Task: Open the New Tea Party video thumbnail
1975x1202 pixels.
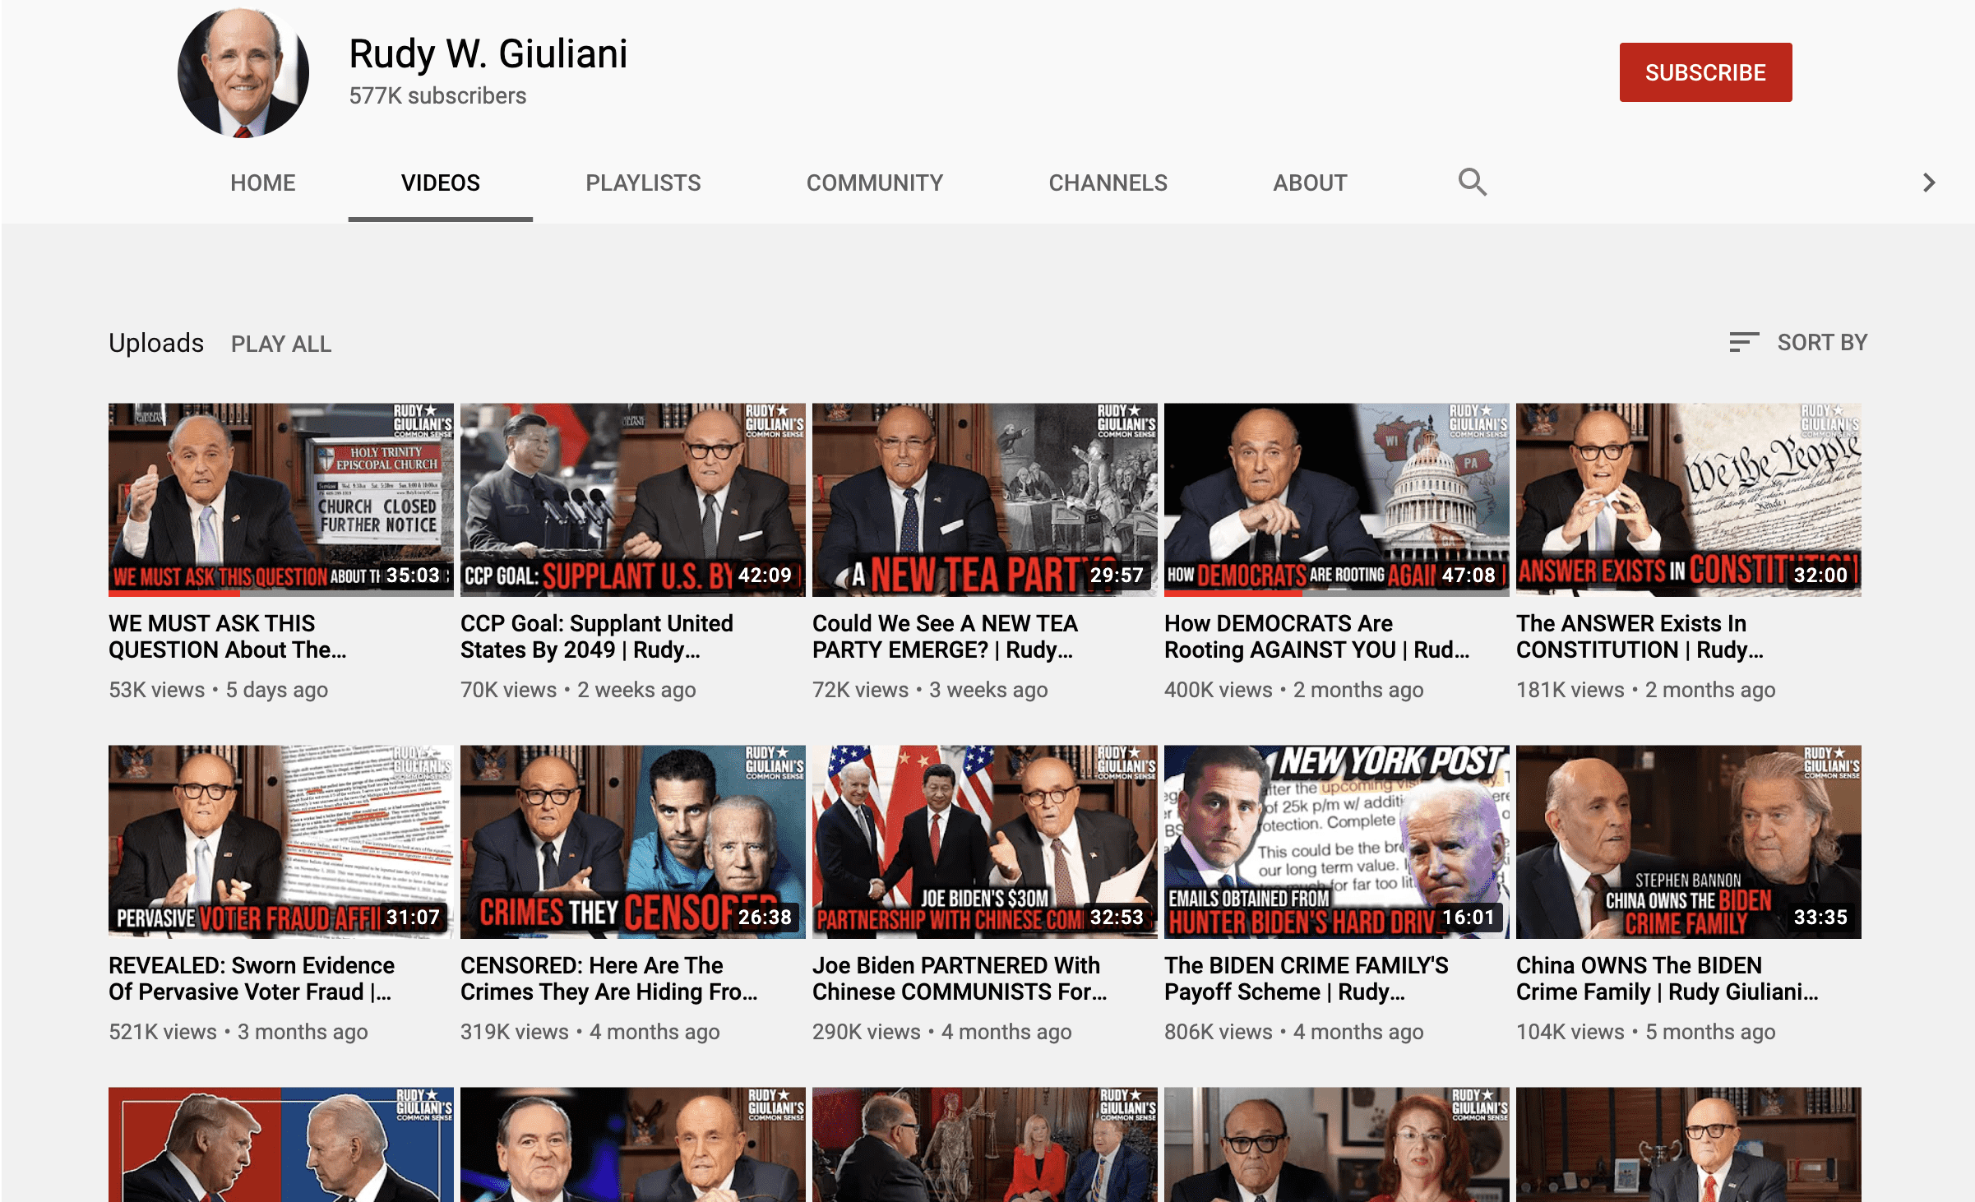Action: (x=984, y=499)
